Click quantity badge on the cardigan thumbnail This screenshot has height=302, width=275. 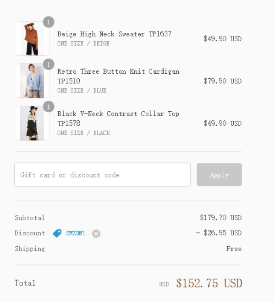click(49, 65)
